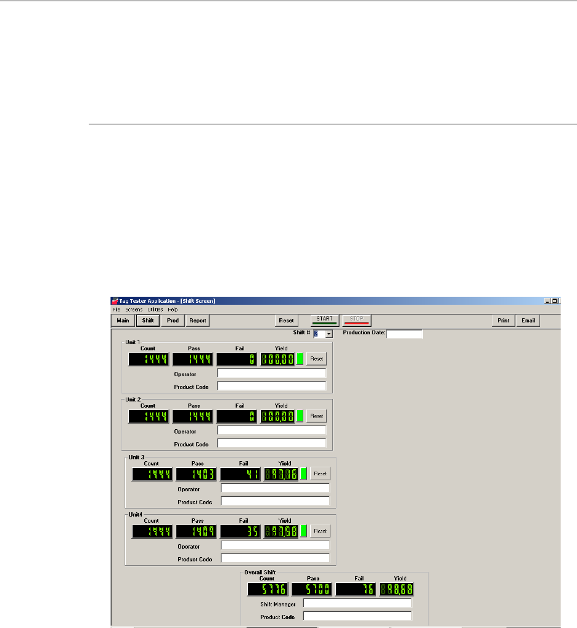Viewport: 577px width, 628px height.
Task: Click Overall Shift Count display 5776
Action: coord(268,589)
